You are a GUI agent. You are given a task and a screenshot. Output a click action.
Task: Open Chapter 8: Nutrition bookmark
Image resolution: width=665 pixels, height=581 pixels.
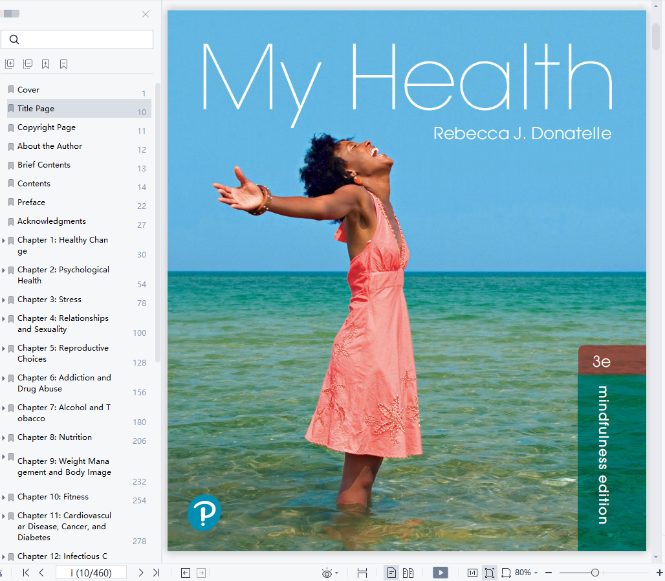(55, 437)
